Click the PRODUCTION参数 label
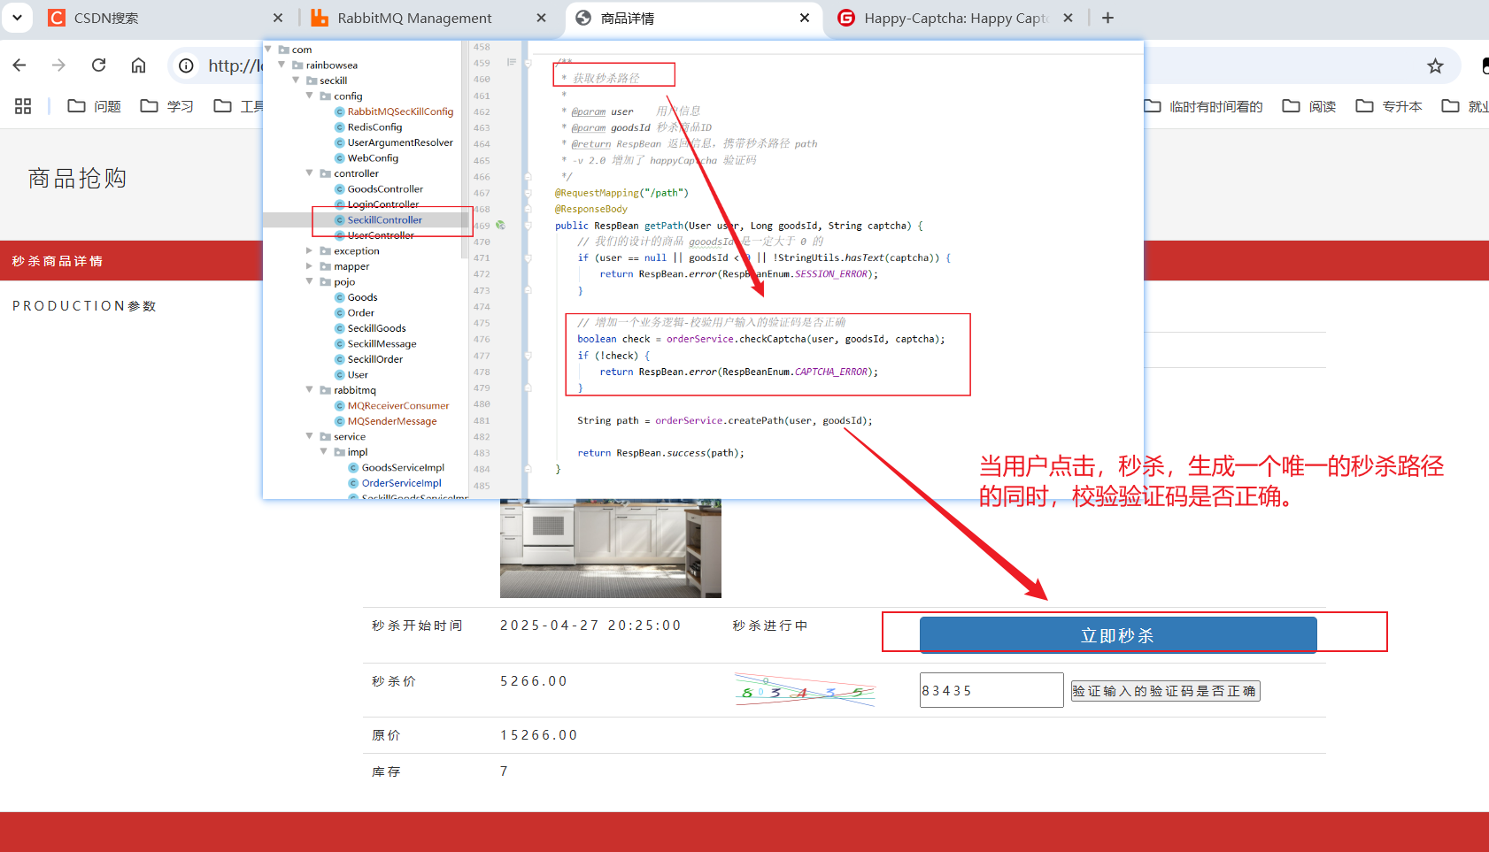This screenshot has height=852, width=1489. coord(84,306)
